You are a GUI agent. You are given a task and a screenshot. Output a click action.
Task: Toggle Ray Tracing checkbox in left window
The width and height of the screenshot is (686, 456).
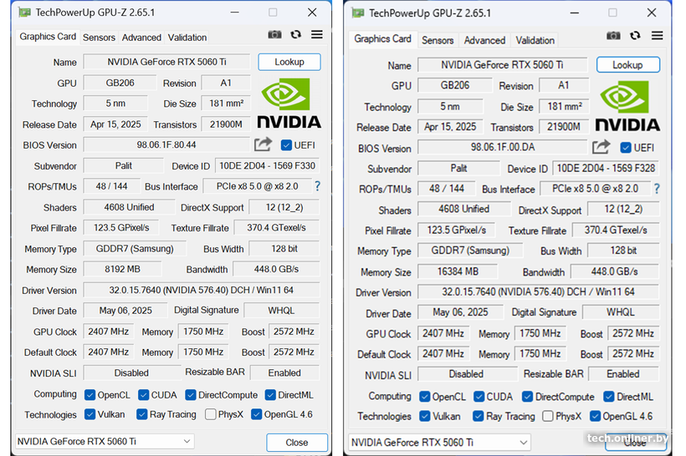coord(141,414)
